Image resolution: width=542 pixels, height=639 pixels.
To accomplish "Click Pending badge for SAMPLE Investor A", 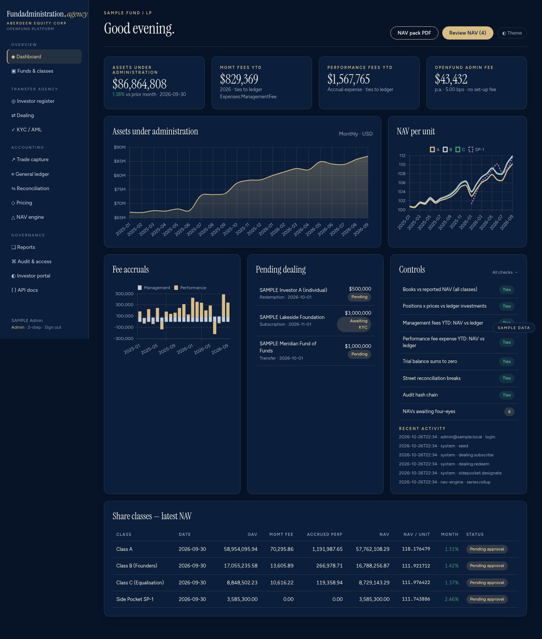I will point(359,297).
